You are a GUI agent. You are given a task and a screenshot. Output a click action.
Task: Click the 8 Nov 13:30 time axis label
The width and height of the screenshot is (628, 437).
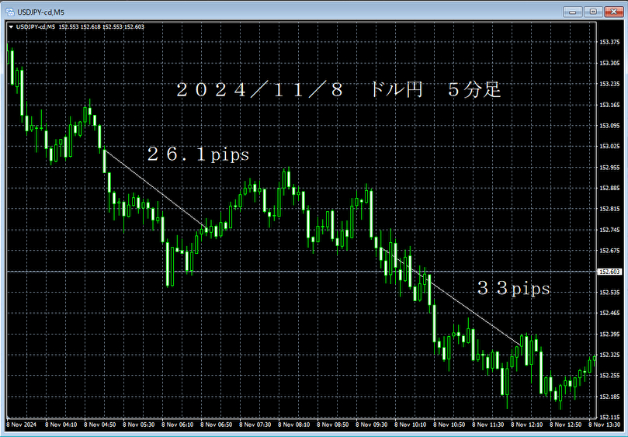(x=605, y=425)
